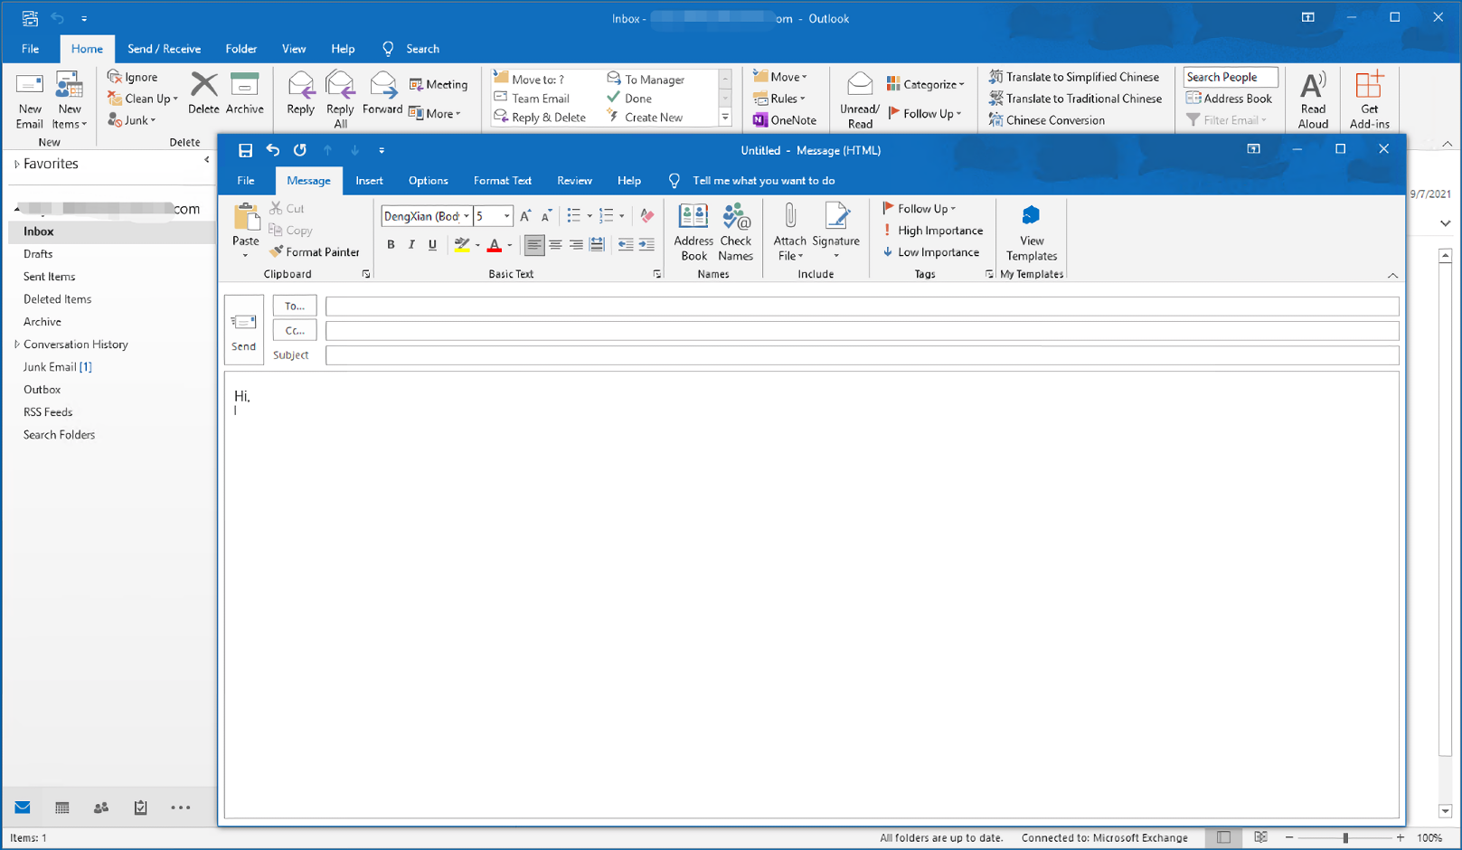Expand Conversation History folder

point(16,345)
